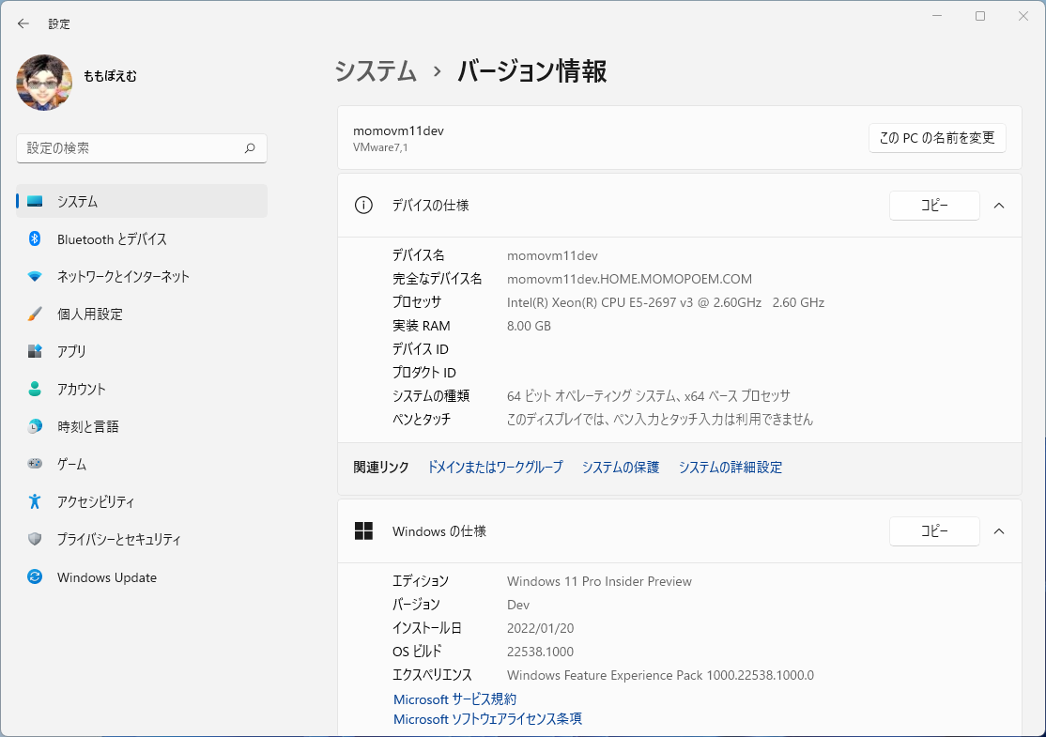Click the Dev version value
The height and width of the screenshot is (737, 1046).
point(518,605)
